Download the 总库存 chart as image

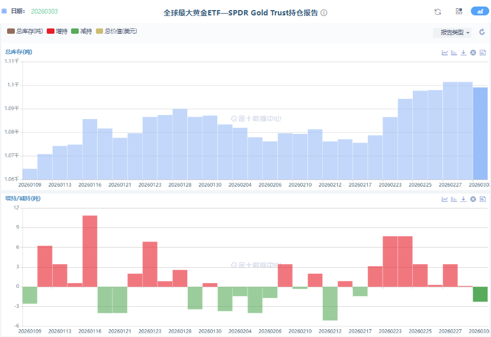click(463, 53)
